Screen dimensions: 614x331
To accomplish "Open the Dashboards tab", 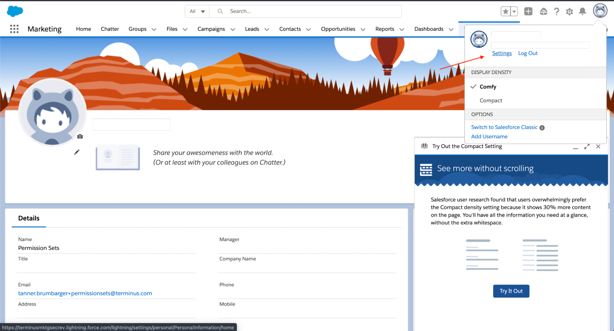I will tap(429, 29).
